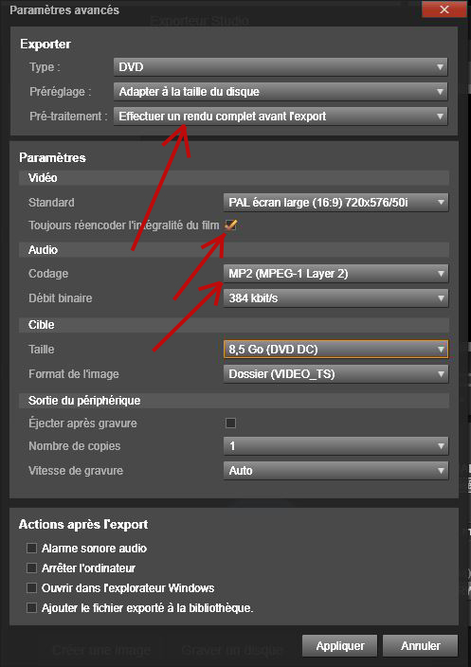The image size is (471, 667).
Task: Select Format de l'image Dossier dropdown
Action: coord(335,374)
